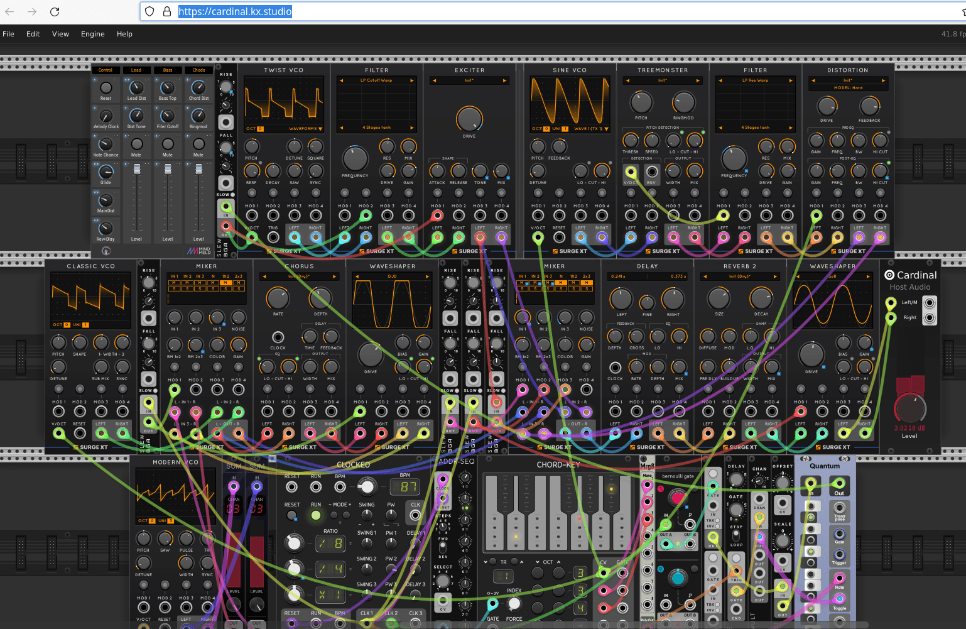Click Clocked RESET push button
This screenshot has width=966, height=629.
[x=291, y=515]
